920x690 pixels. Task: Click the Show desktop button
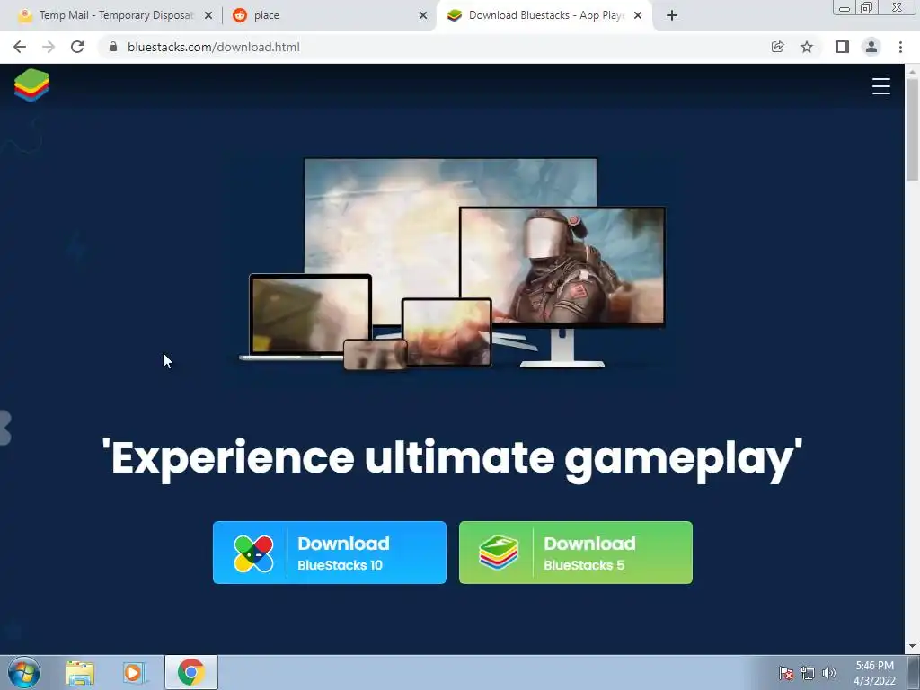point(914,672)
